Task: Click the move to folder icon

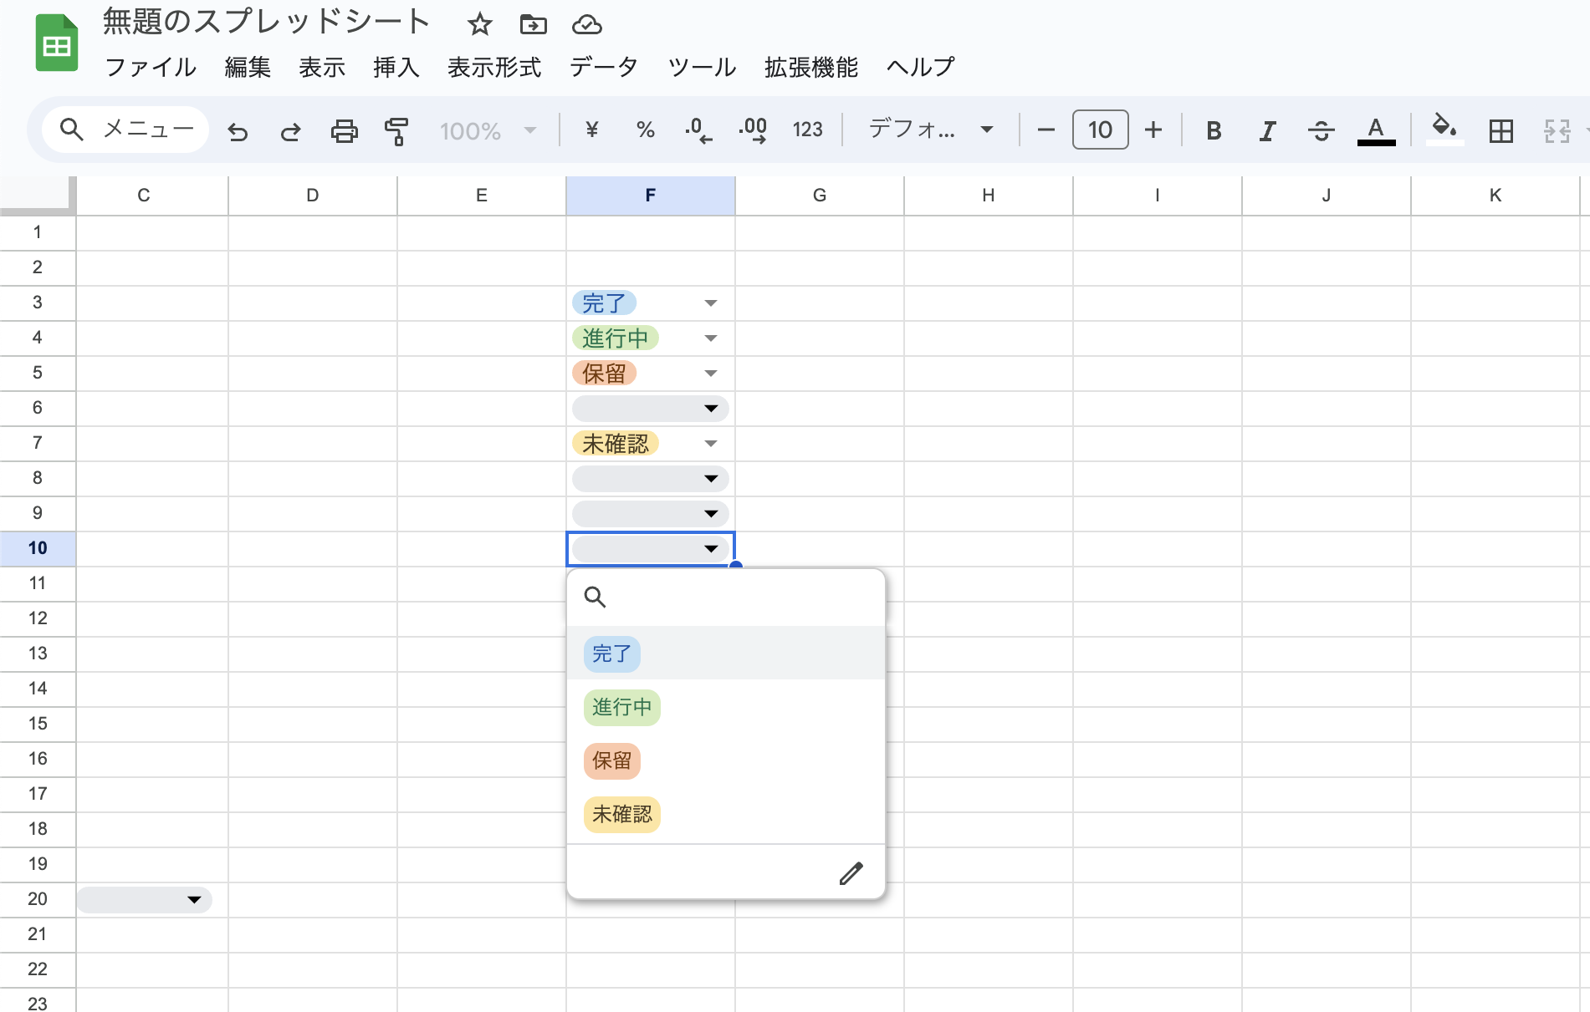Action: (x=533, y=24)
